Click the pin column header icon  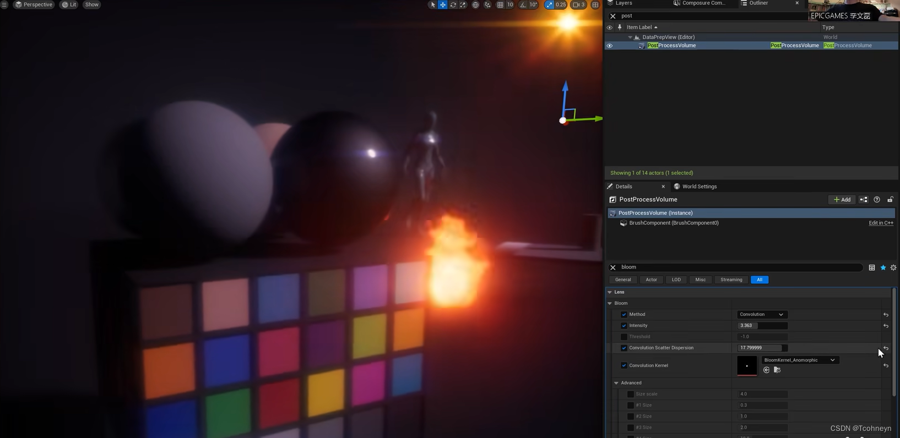(620, 27)
